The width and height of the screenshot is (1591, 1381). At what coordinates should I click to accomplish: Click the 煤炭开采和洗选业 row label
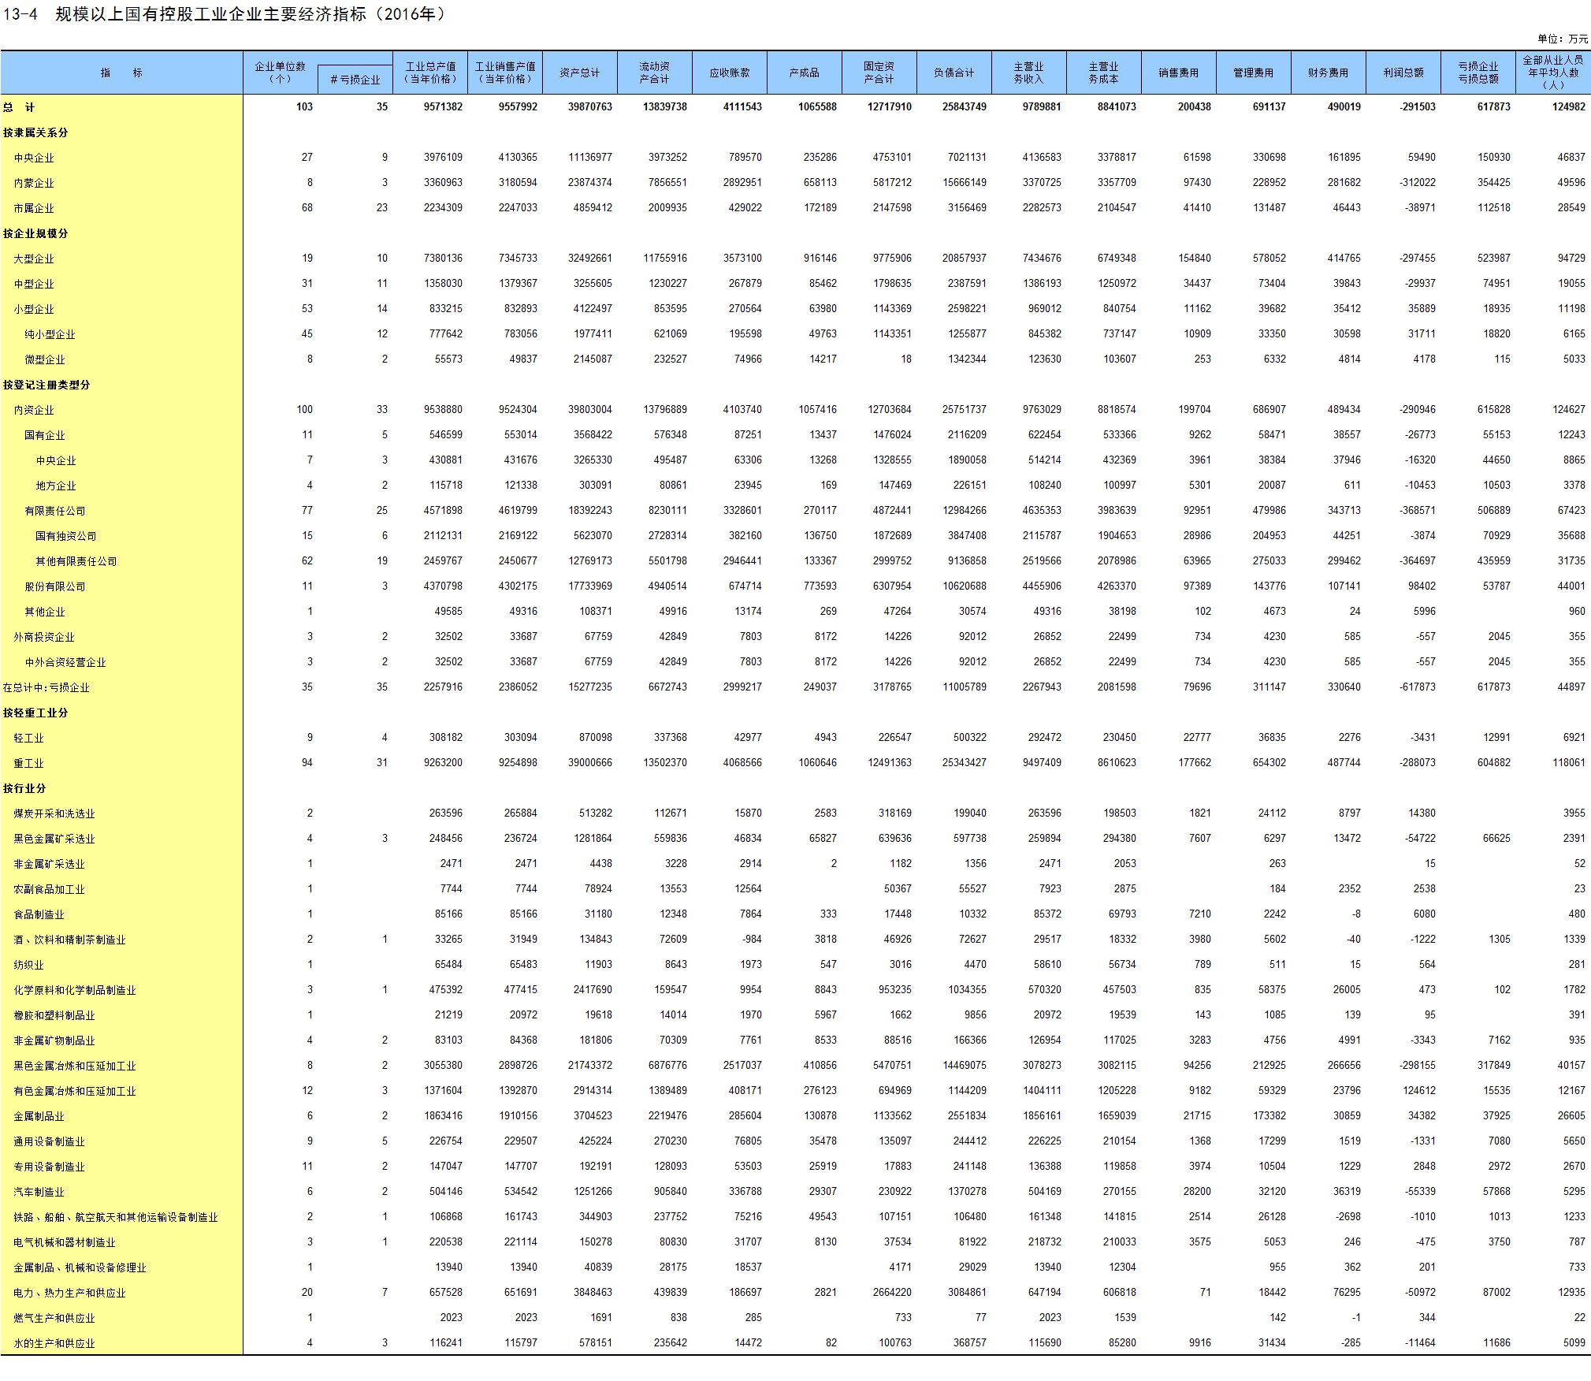(54, 813)
